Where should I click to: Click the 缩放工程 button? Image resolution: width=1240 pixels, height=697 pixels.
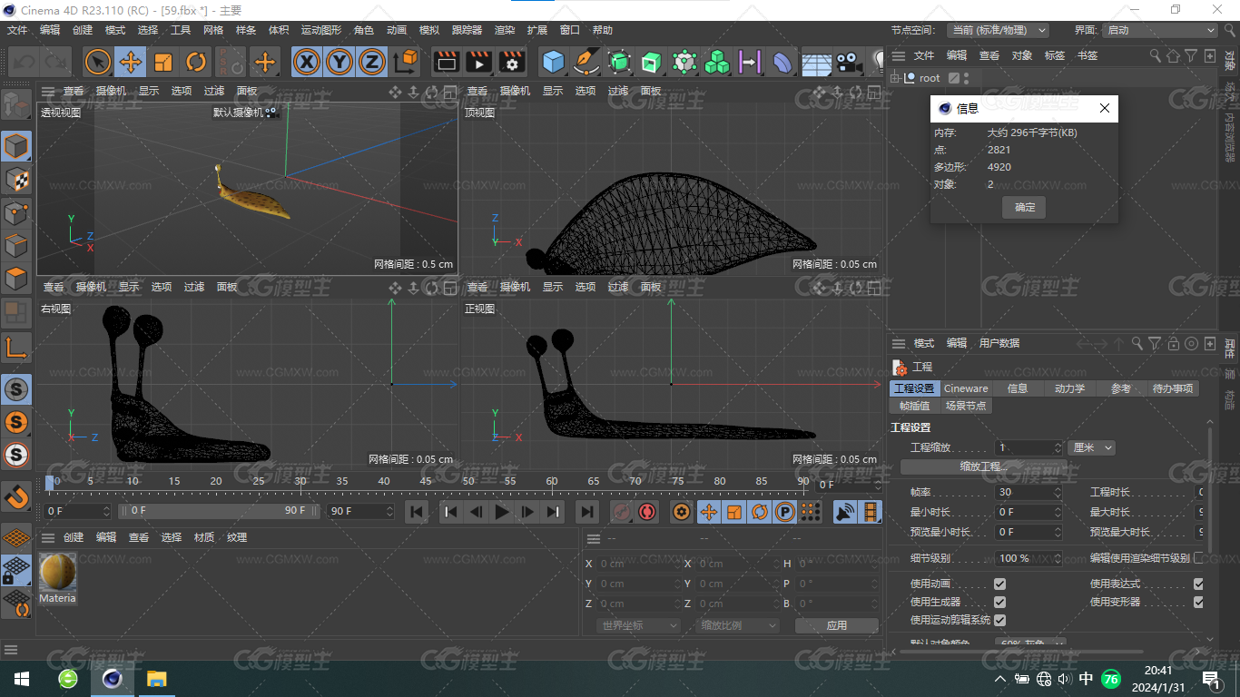984,466
